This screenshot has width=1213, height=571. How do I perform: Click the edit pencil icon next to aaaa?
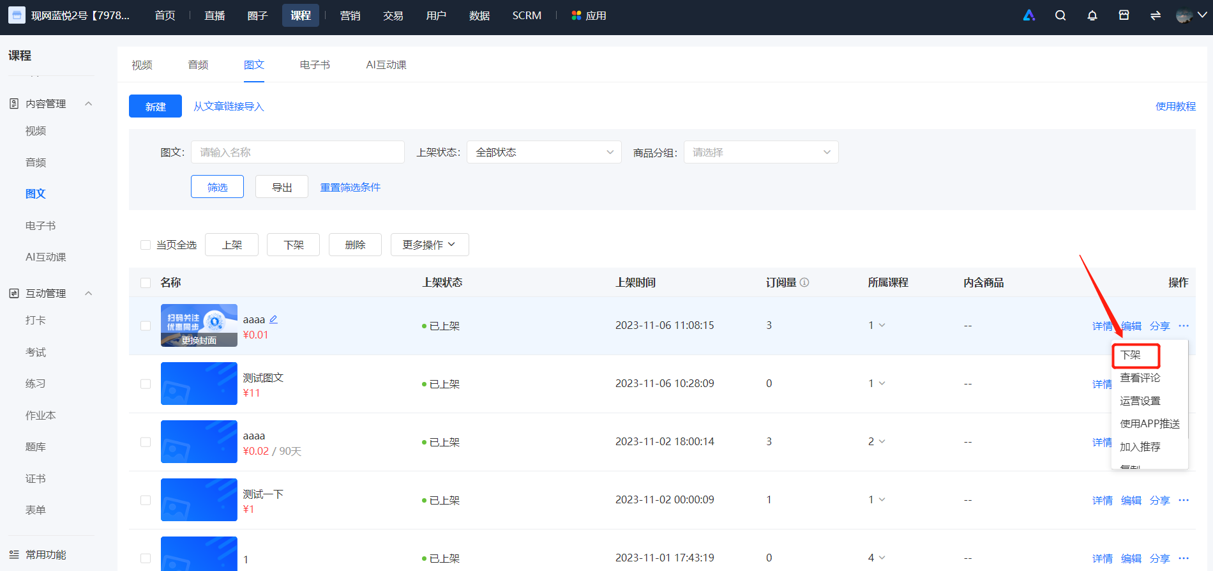[273, 319]
